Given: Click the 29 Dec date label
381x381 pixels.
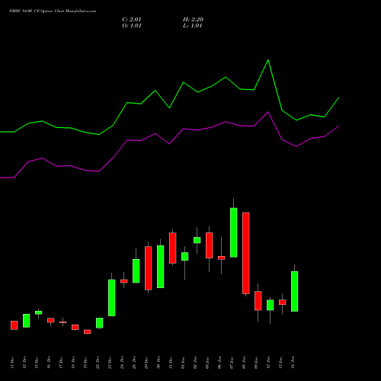Looking at the screenshot, I should 146,363.
